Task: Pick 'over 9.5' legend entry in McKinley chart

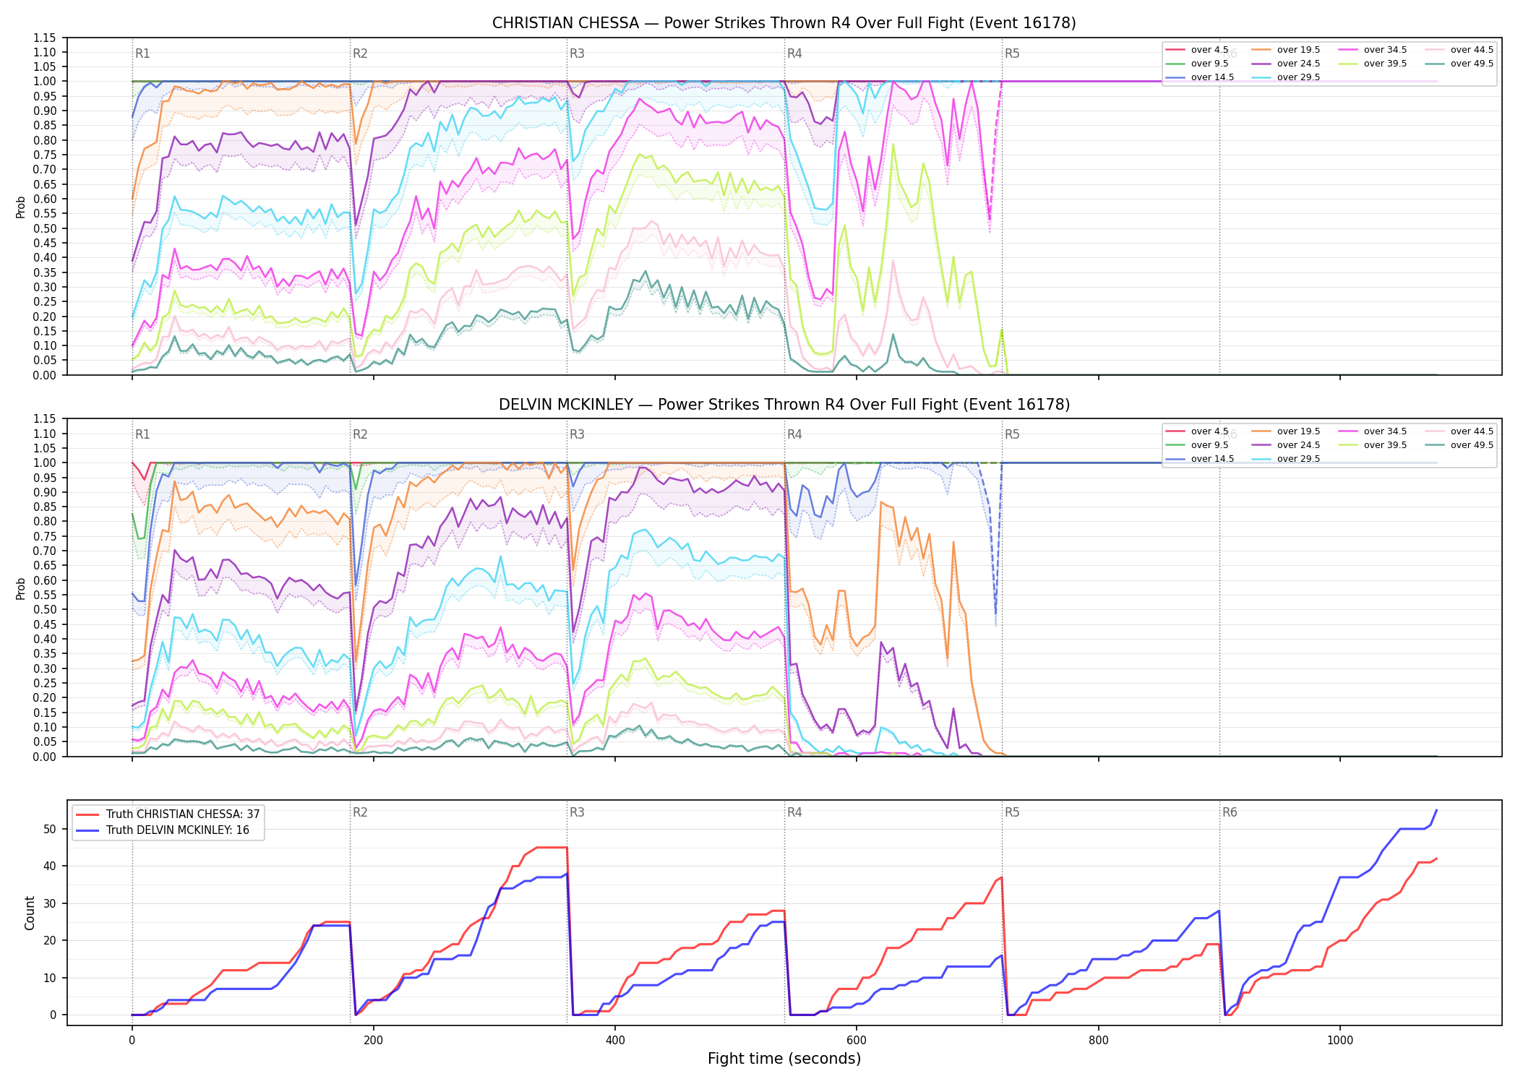Action: coord(1197,445)
